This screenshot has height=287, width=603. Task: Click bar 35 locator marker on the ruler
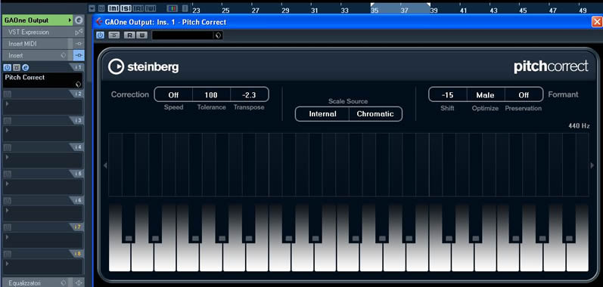(x=372, y=5)
